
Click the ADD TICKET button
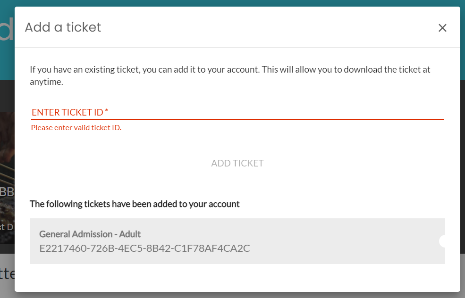coord(237,163)
